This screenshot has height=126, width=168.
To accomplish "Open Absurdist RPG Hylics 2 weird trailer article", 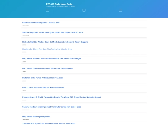I will 49,124.
